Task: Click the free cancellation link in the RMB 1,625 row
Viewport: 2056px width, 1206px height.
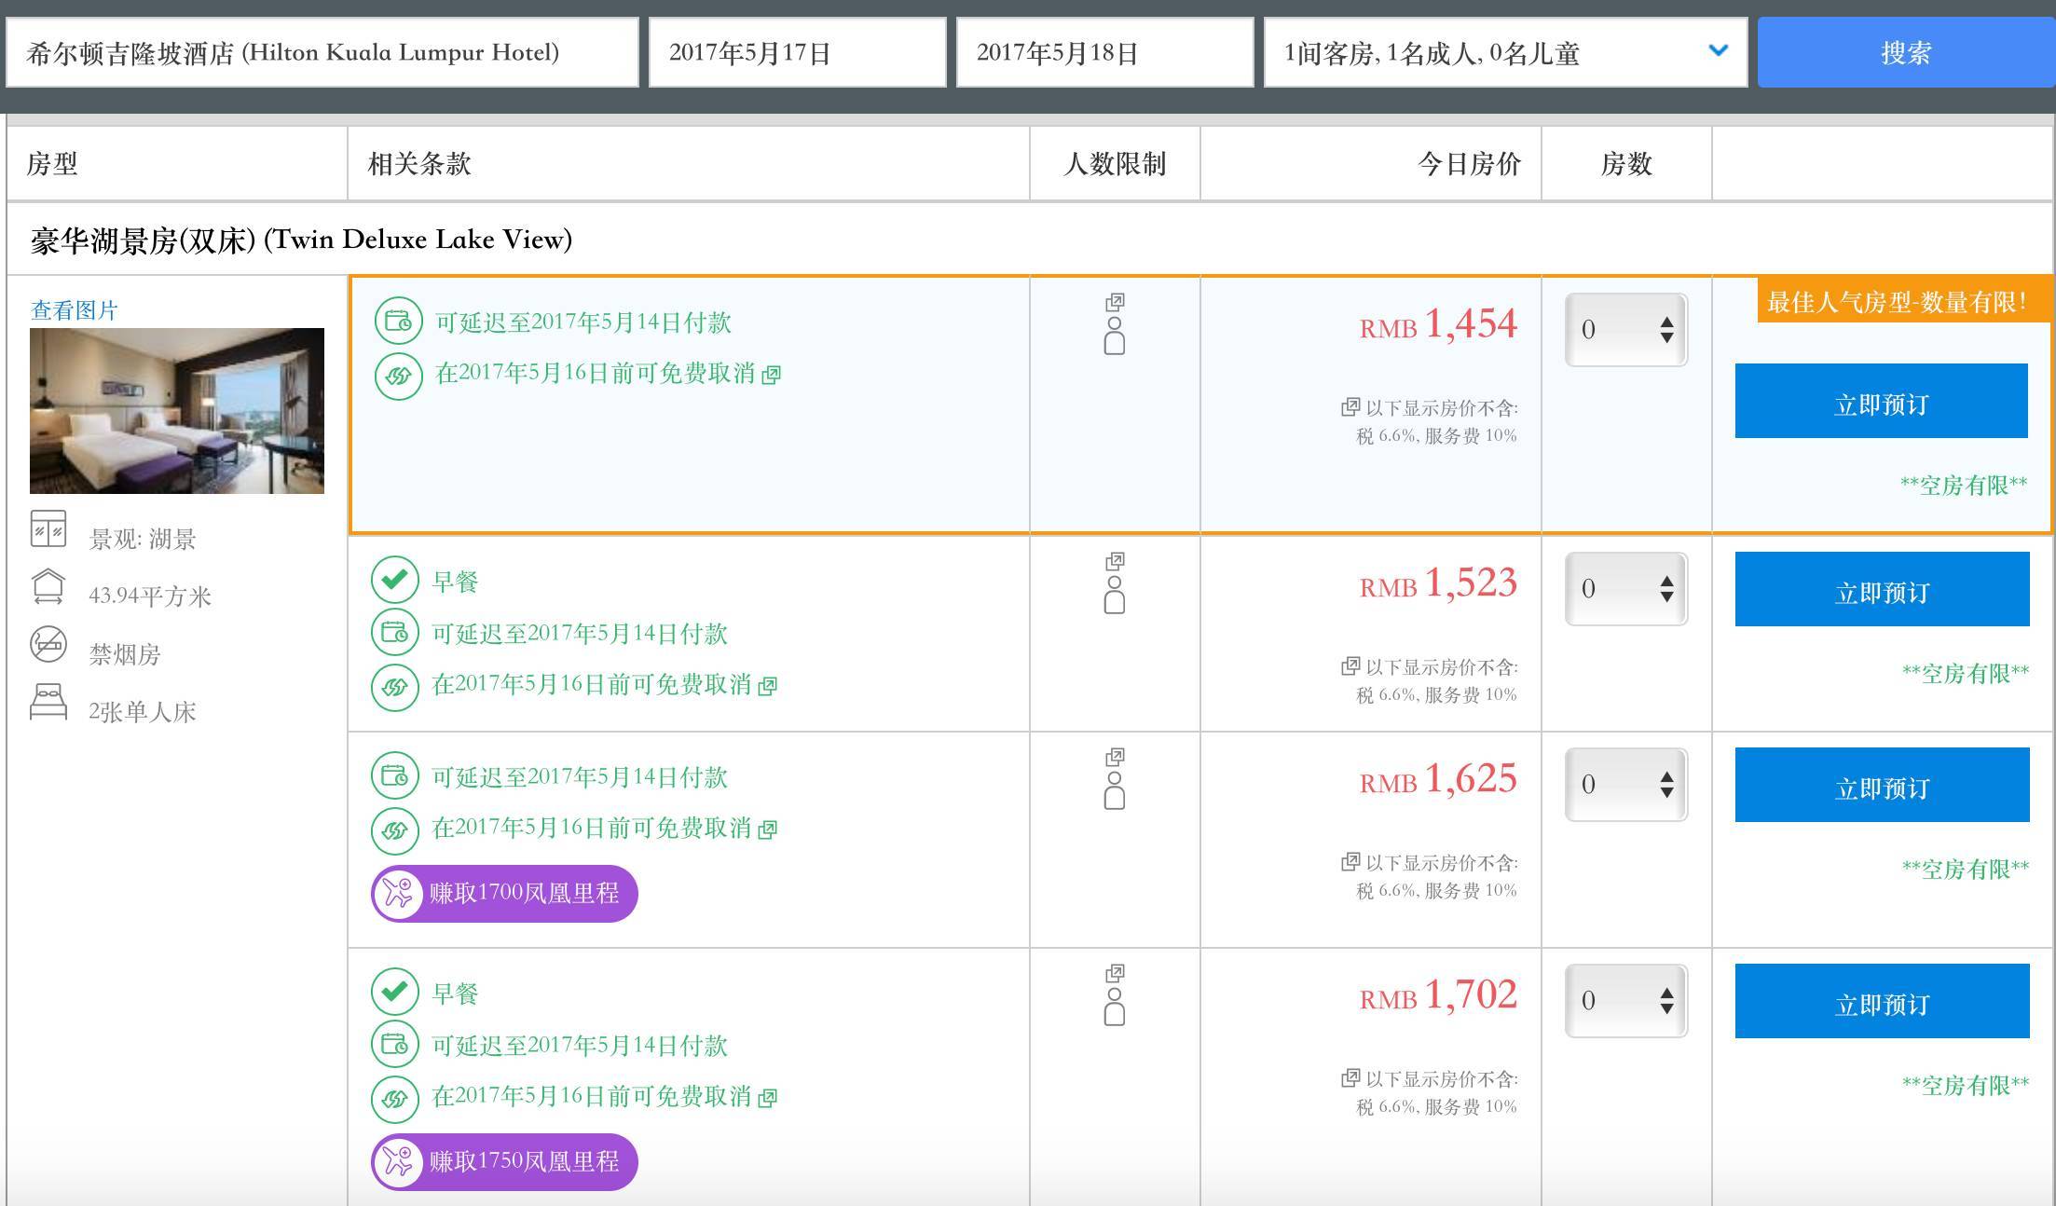Action: (591, 829)
